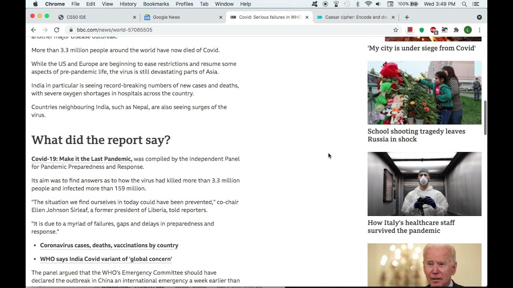
Task: Click the green shield extension icon
Action: (x=422, y=30)
